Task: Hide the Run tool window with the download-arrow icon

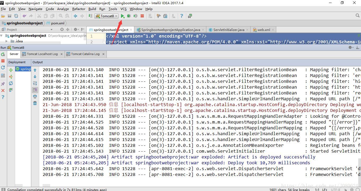Action: point(358,47)
